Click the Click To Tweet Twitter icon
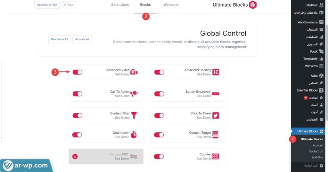This screenshot has width=328, height=172. point(216,115)
